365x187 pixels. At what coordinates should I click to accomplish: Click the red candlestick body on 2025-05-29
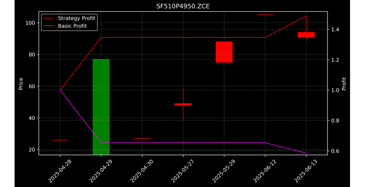[x=224, y=52]
